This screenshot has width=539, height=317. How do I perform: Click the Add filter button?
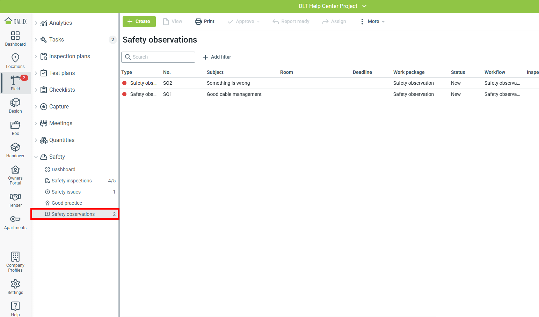[x=217, y=57]
